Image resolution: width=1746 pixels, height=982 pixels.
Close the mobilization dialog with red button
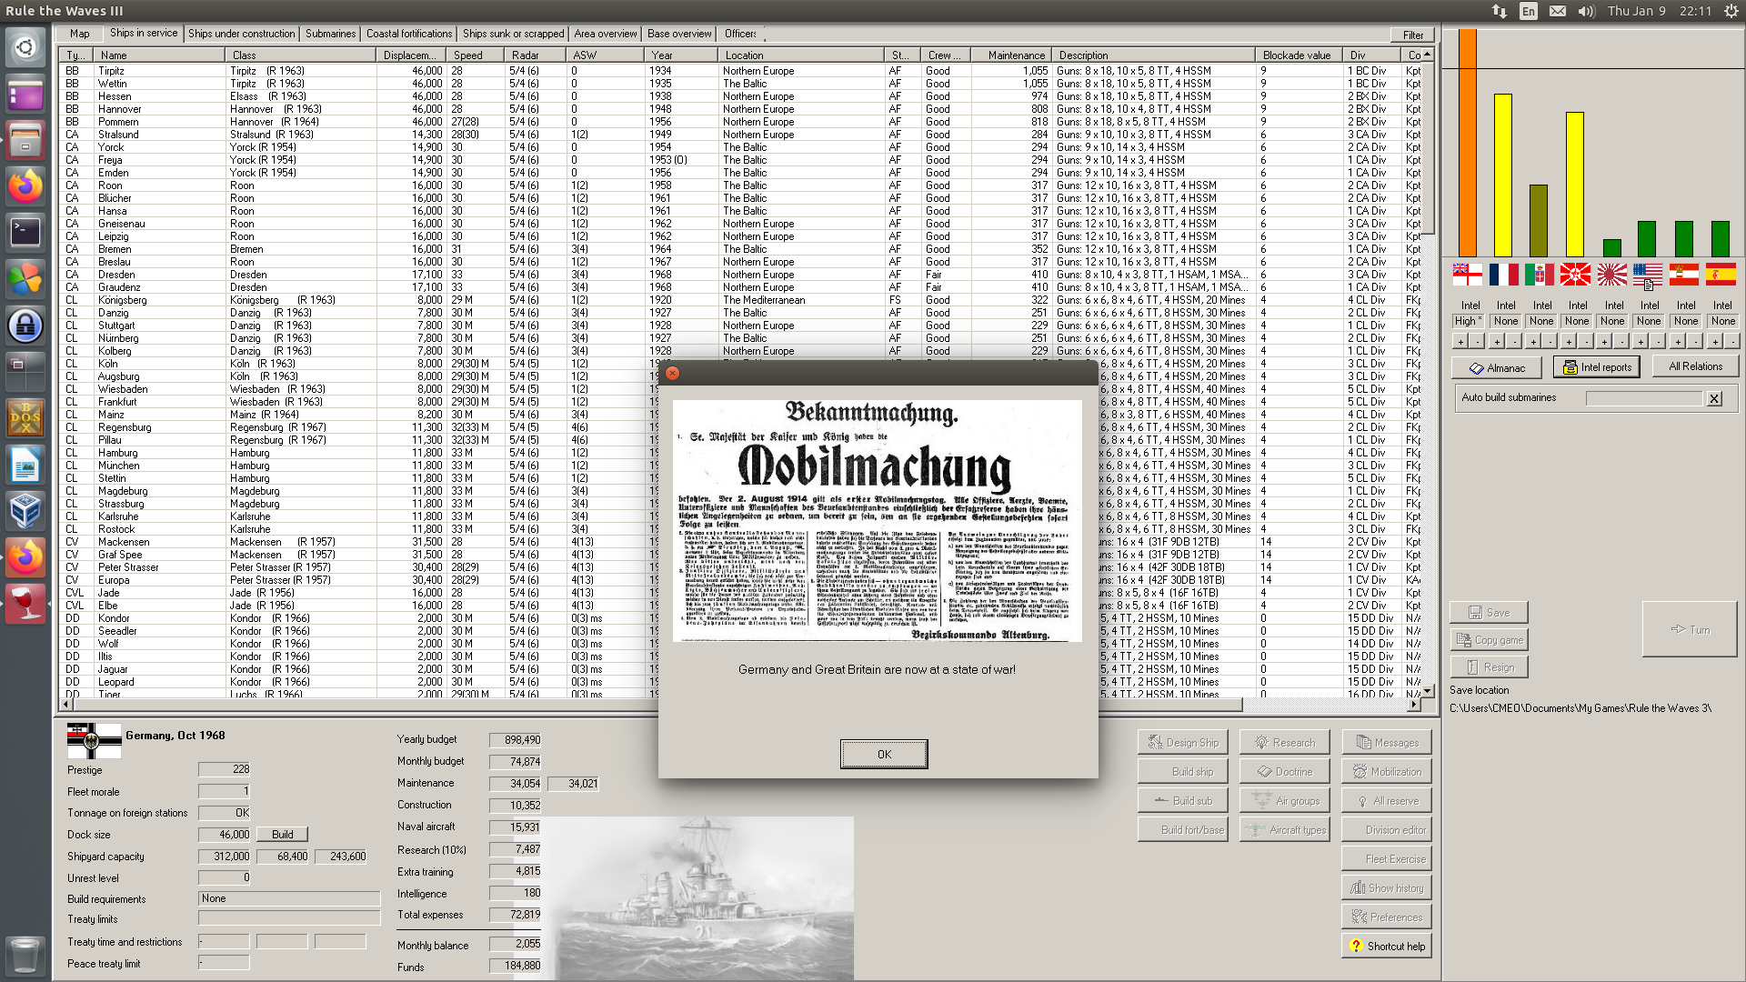point(672,373)
